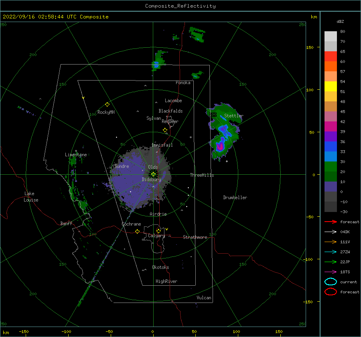Click the asterisk marker east of Innisfail
This screenshot has width=361, height=337.
(191, 137)
